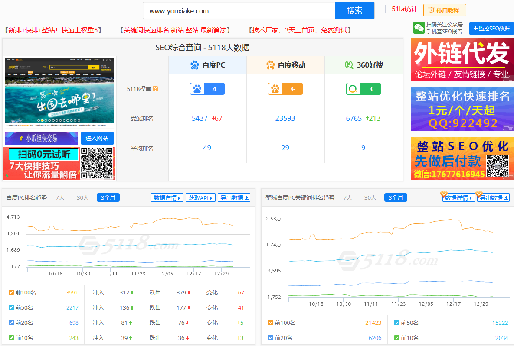Toggle the 前100名 checkbox in left chart legend
Image resolution: width=514 pixels, height=346 pixels.
click(11, 292)
